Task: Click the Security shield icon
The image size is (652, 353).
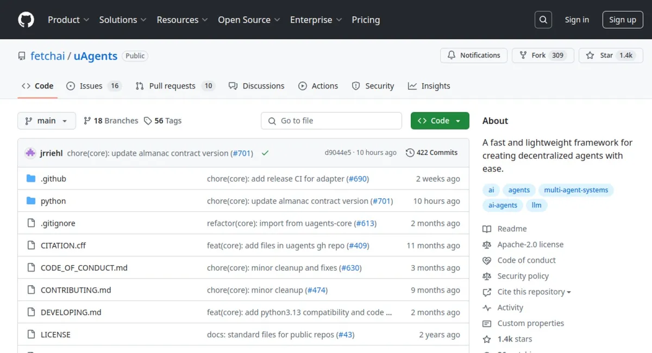Action: [x=356, y=86]
